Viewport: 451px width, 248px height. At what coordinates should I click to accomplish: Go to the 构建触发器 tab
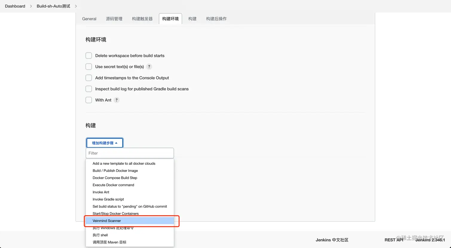pyautogui.click(x=142, y=19)
